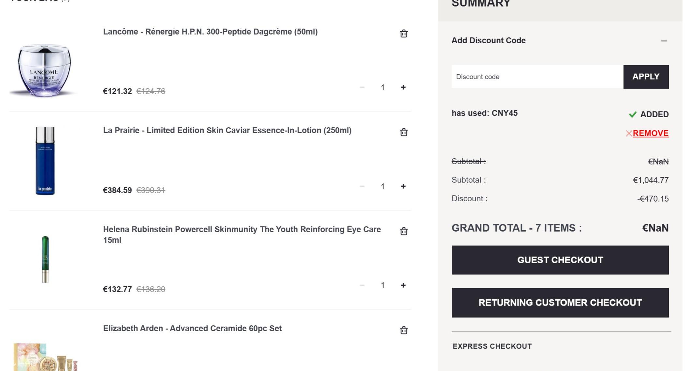This screenshot has width=687, height=371.
Task: Reduce Helena Rubinstein Eye Care quantity
Action: pyautogui.click(x=362, y=285)
